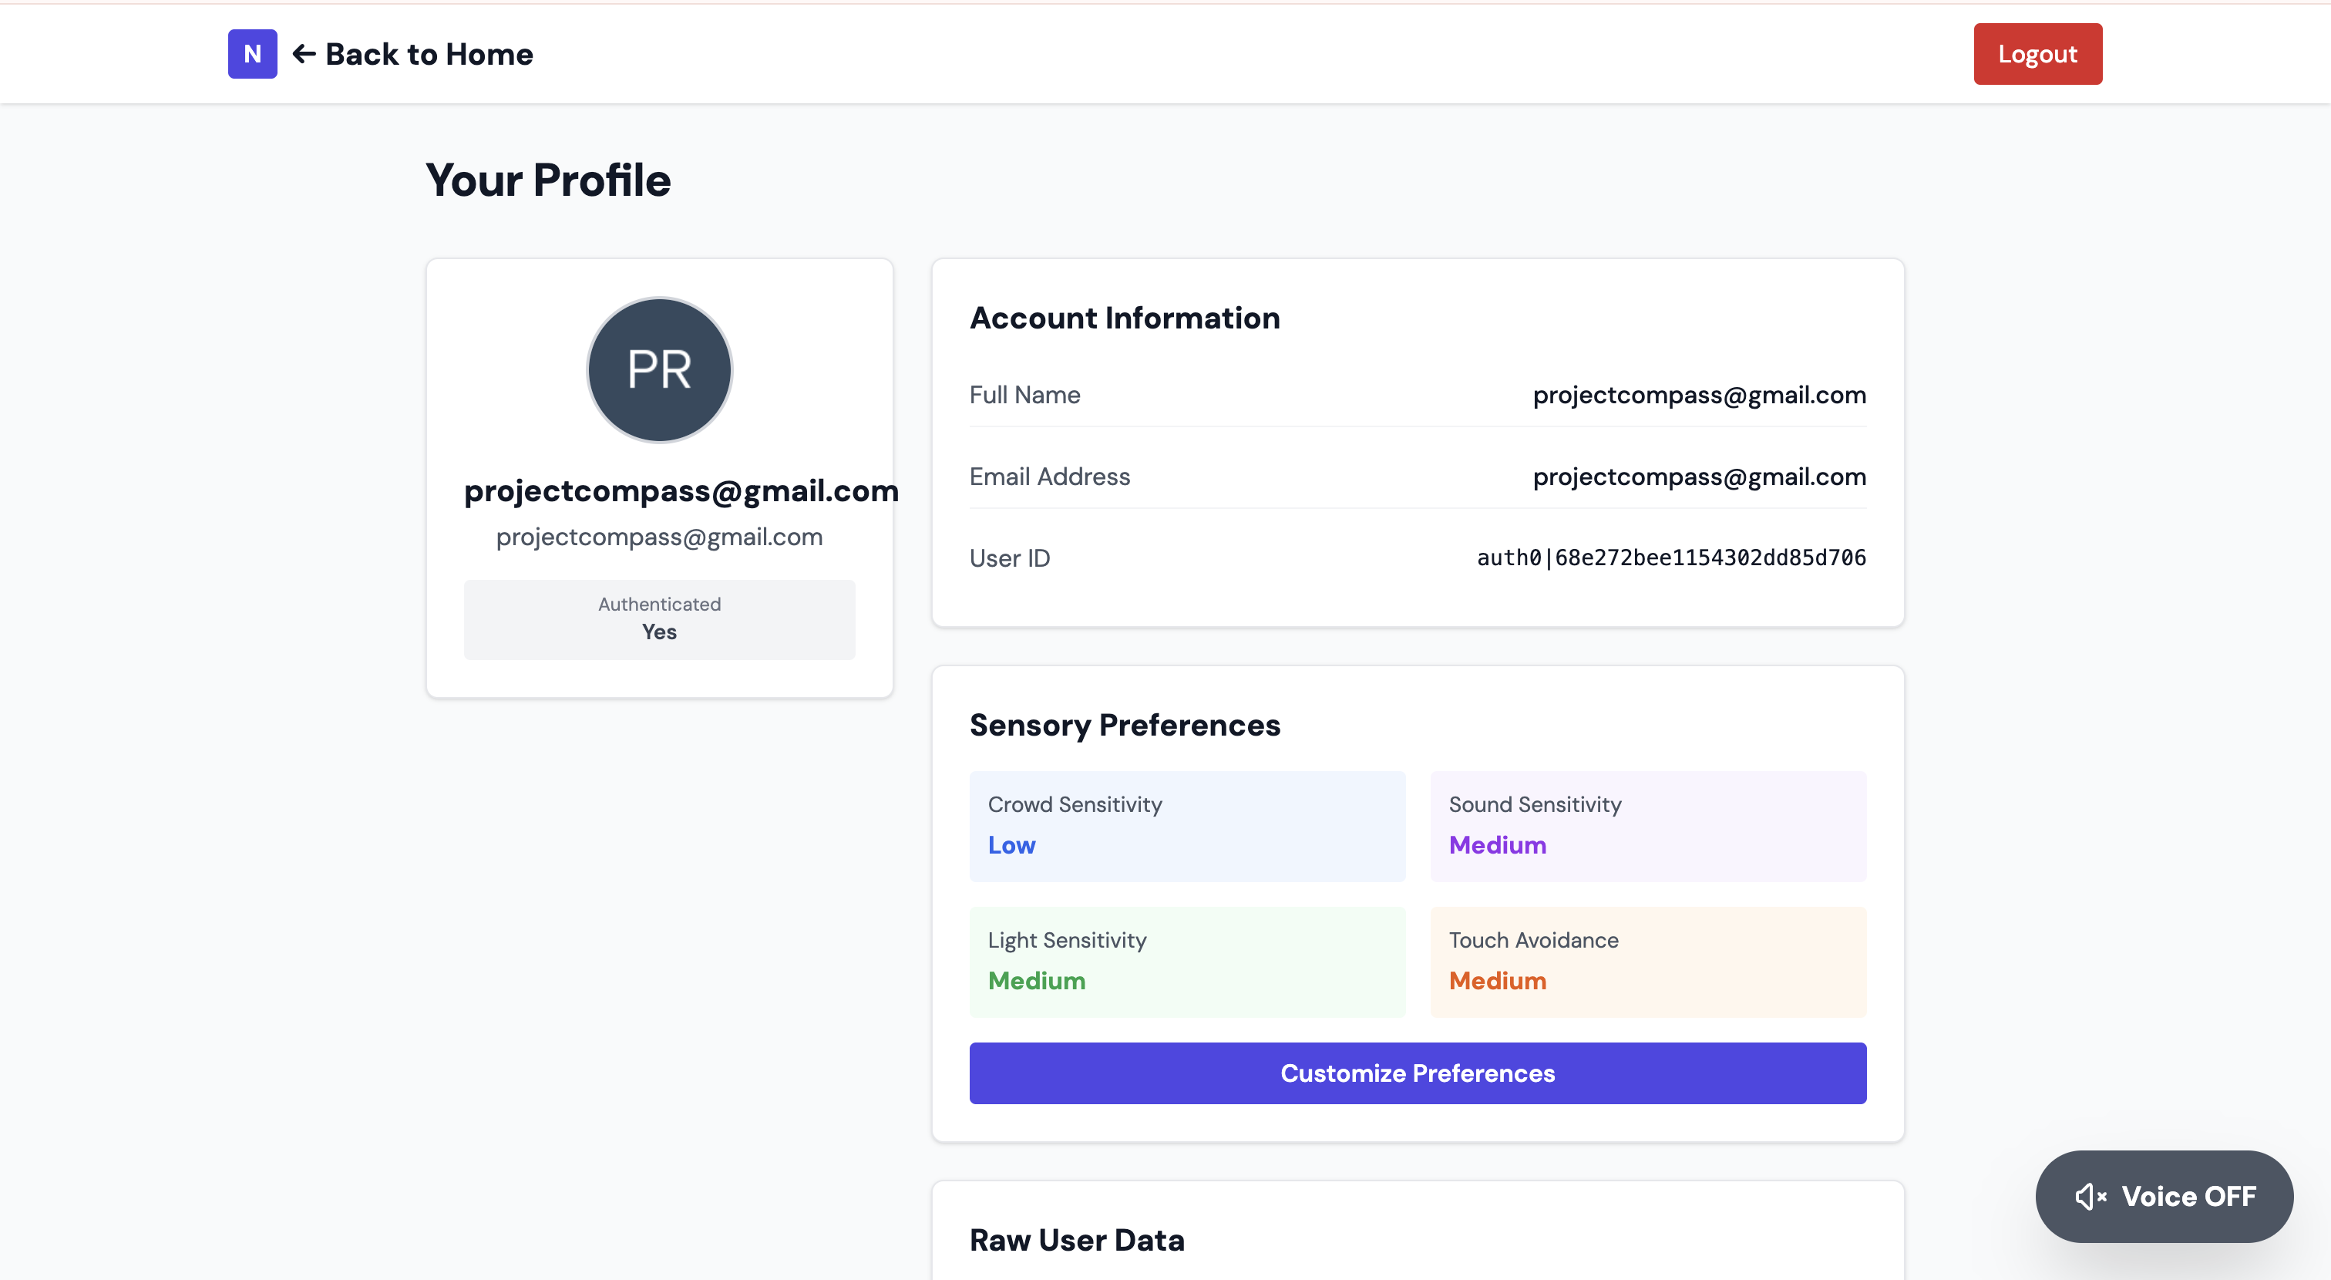Toggle the Voice OFF button
The height and width of the screenshot is (1280, 2331).
click(2164, 1196)
